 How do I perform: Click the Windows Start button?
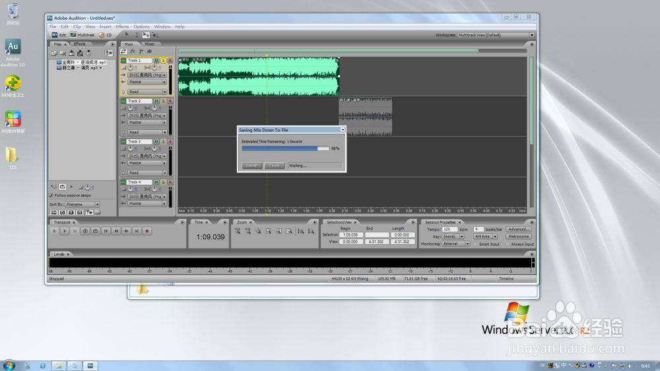(x=9, y=365)
